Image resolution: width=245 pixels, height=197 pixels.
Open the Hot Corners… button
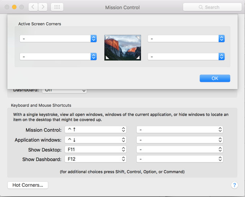click(28, 185)
